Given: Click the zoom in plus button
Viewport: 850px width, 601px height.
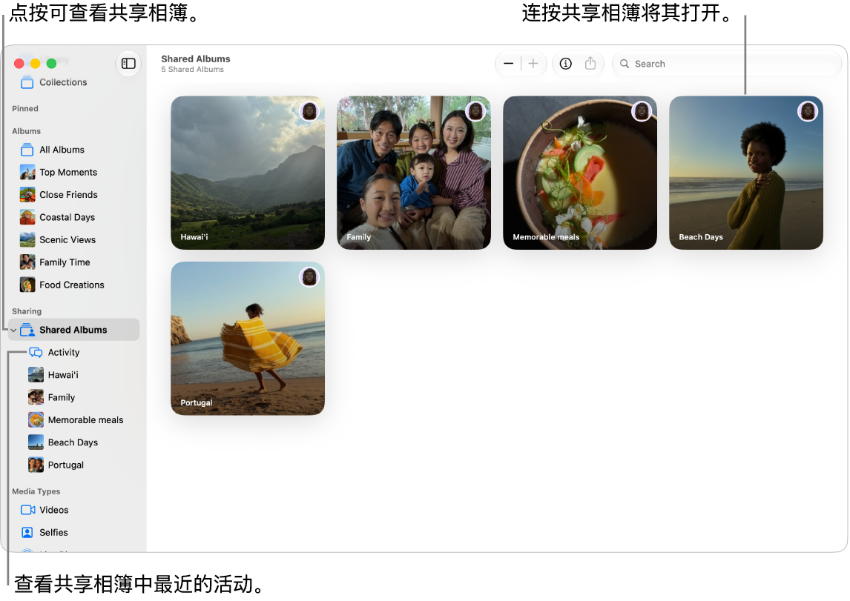Looking at the screenshot, I should 533,64.
